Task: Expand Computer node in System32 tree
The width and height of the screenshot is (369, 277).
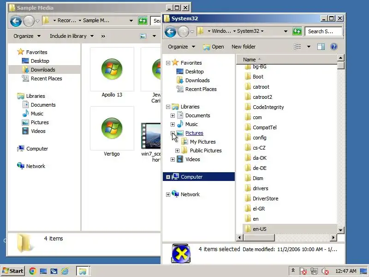Action: tap(168, 177)
